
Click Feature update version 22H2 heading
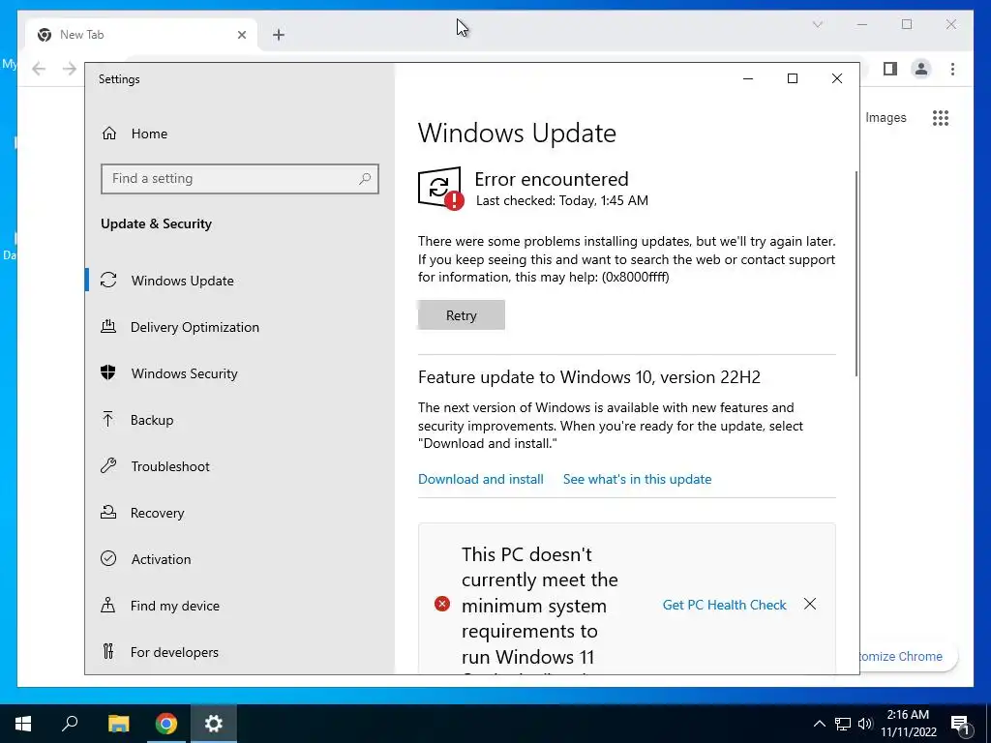pyautogui.click(x=589, y=377)
